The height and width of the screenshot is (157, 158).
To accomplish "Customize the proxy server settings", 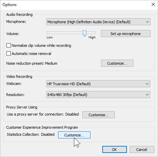I will 99,115.
